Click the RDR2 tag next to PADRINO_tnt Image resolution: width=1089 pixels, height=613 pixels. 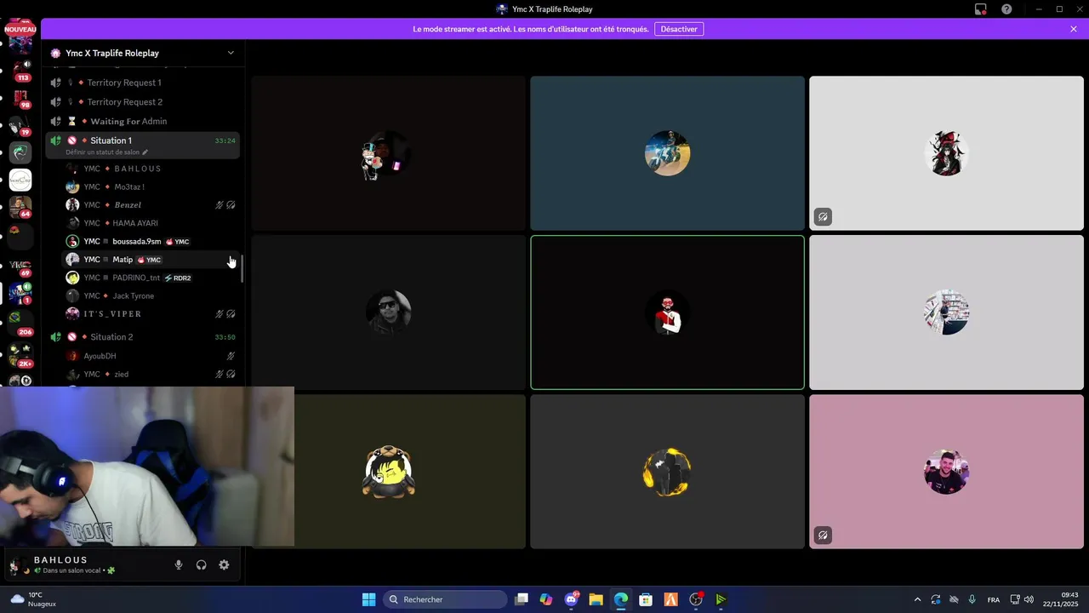coord(177,278)
